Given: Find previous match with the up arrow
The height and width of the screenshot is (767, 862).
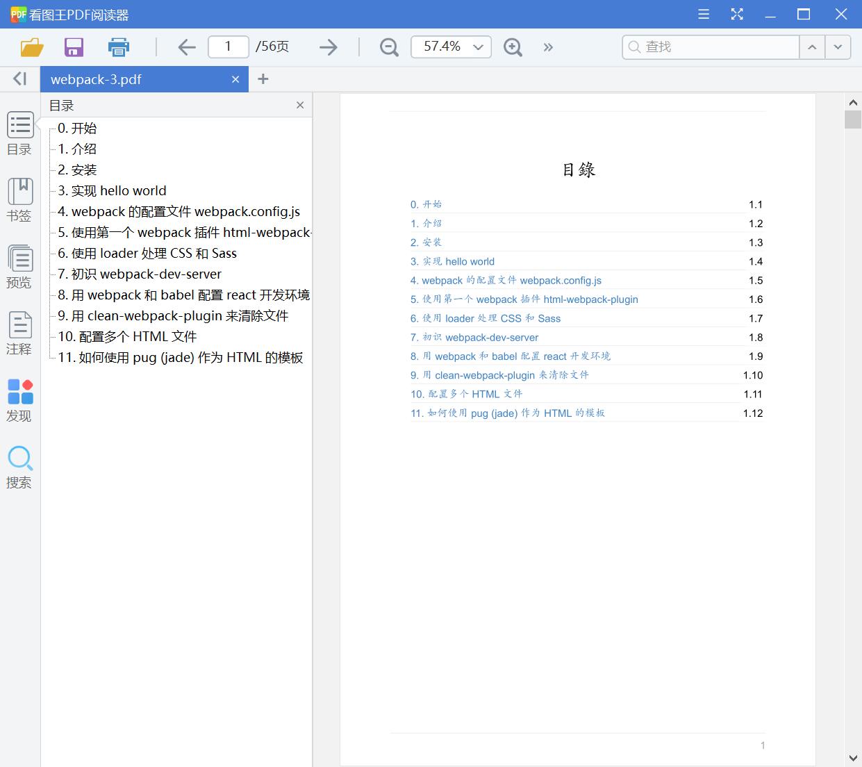Looking at the screenshot, I should [812, 47].
